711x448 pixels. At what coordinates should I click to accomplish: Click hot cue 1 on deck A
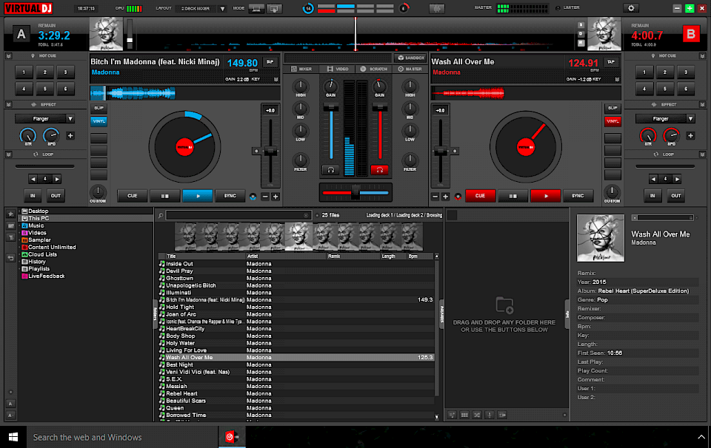[24, 72]
